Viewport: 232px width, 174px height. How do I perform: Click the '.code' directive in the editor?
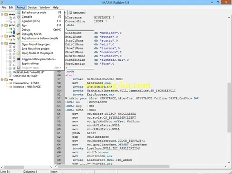coord(70,72)
